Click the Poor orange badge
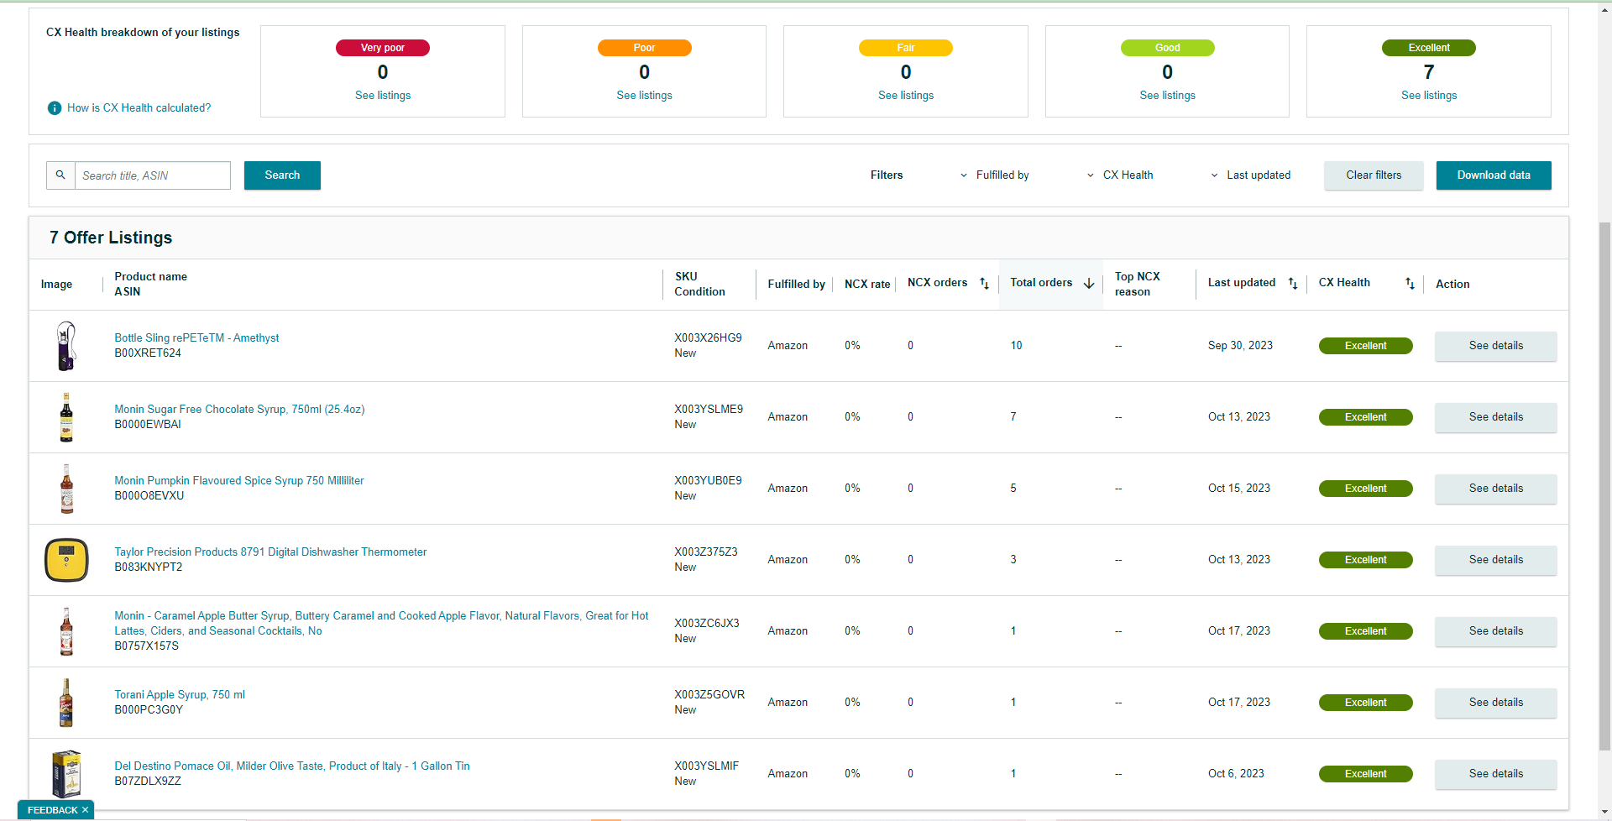This screenshot has height=821, width=1612. tap(645, 48)
